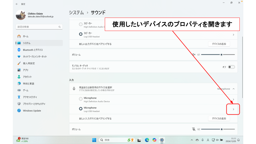Click デバイスの追加 for output devices
The width and height of the screenshot is (256, 144).
pyautogui.click(x=219, y=44)
